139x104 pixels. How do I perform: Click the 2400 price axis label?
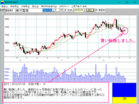pyautogui.click(x=7, y=19)
